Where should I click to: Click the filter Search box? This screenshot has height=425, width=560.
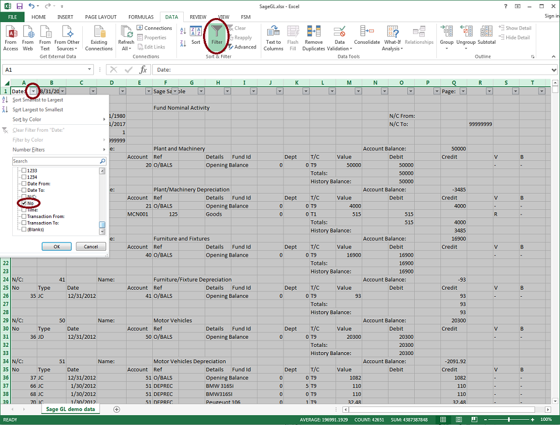click(60, 161)
